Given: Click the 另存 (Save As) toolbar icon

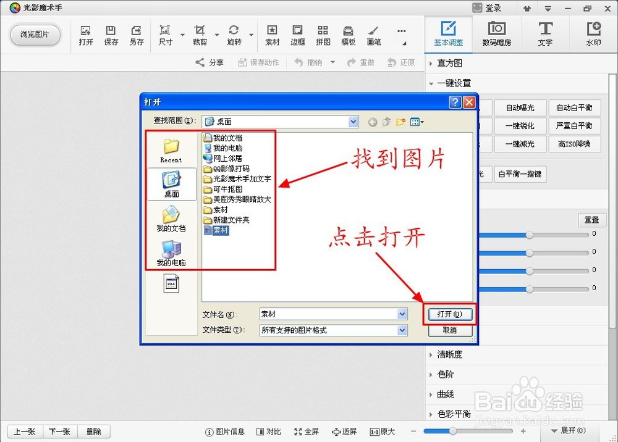Looking at the screenshot, I should (x=137, y=35).
